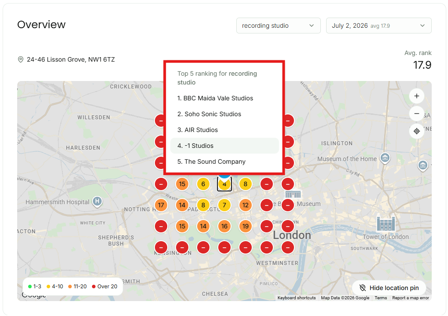Open the July 2, 2026 date dropdown
The height and width of the screenshot is (316, 448).
tap(378, 26)
